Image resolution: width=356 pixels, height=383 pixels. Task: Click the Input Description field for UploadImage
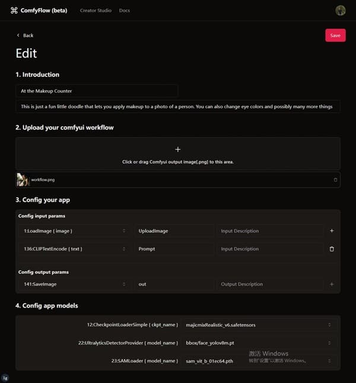[x=270, y=231]
